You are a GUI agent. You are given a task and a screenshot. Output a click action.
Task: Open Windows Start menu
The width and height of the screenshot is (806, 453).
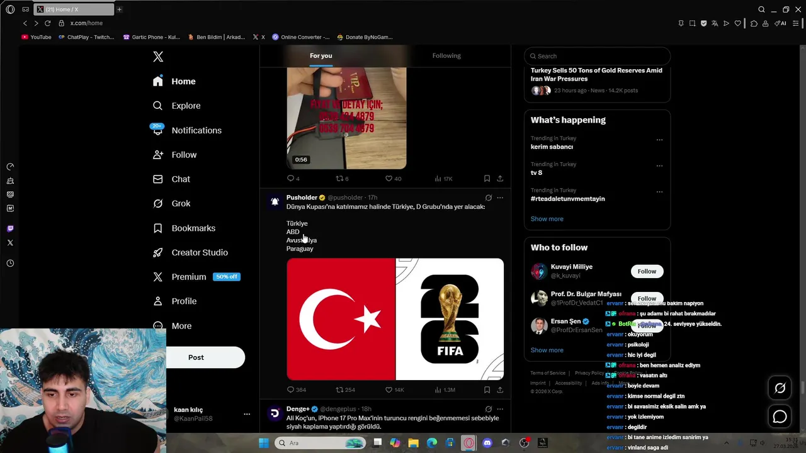click(x=264, y=443)
